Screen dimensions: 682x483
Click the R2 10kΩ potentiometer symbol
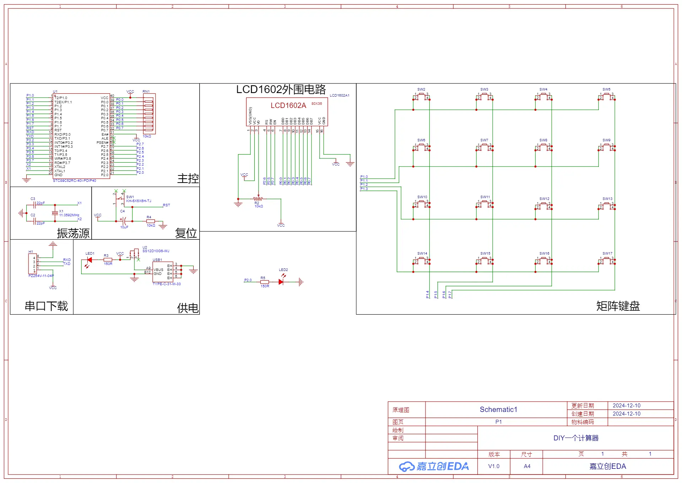point(258,199)
